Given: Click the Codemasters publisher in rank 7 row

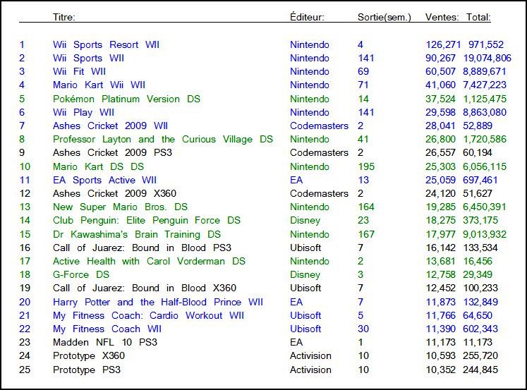Looking at the screenshot, I should (319, 126).
